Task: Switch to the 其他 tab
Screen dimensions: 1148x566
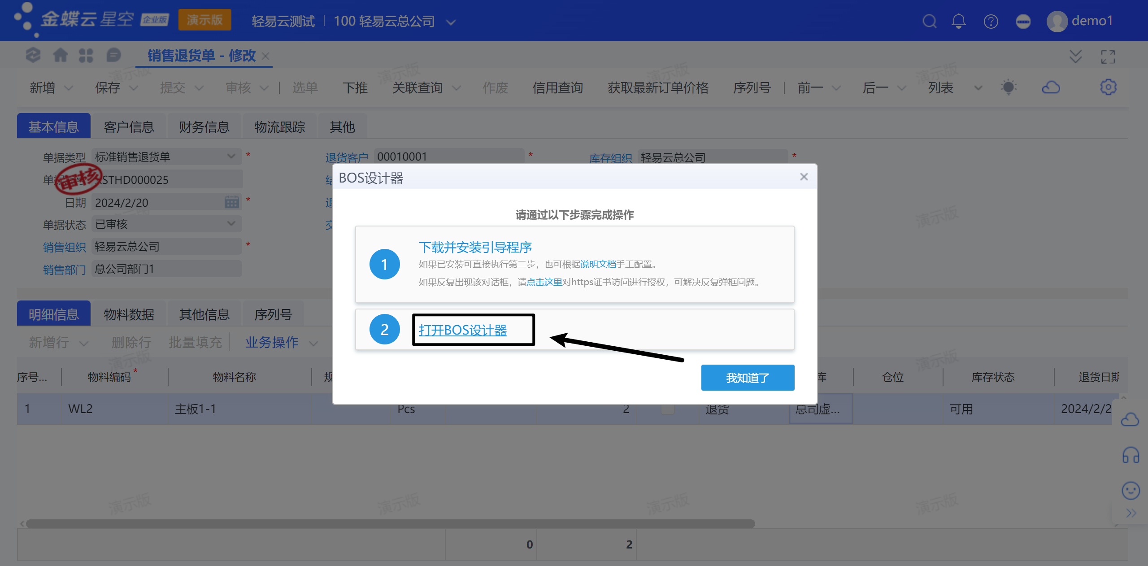Action: 342,127
